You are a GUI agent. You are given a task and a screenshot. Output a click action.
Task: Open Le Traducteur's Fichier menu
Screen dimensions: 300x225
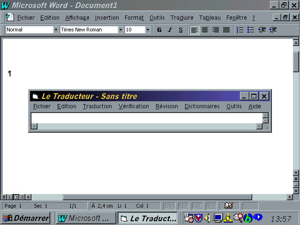coord(42,106)
